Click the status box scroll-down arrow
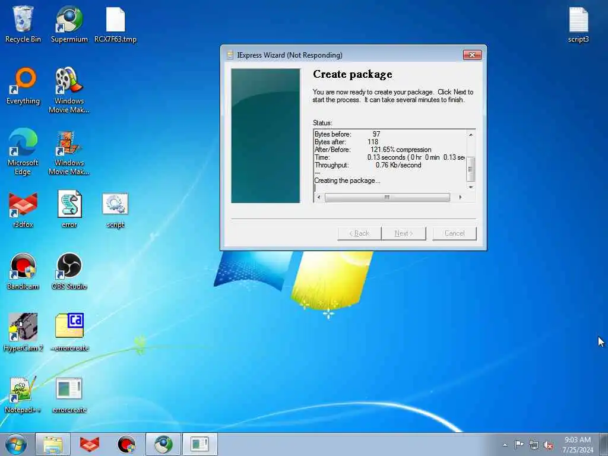The width and height of the screenshot is (608, 456). 471,187
